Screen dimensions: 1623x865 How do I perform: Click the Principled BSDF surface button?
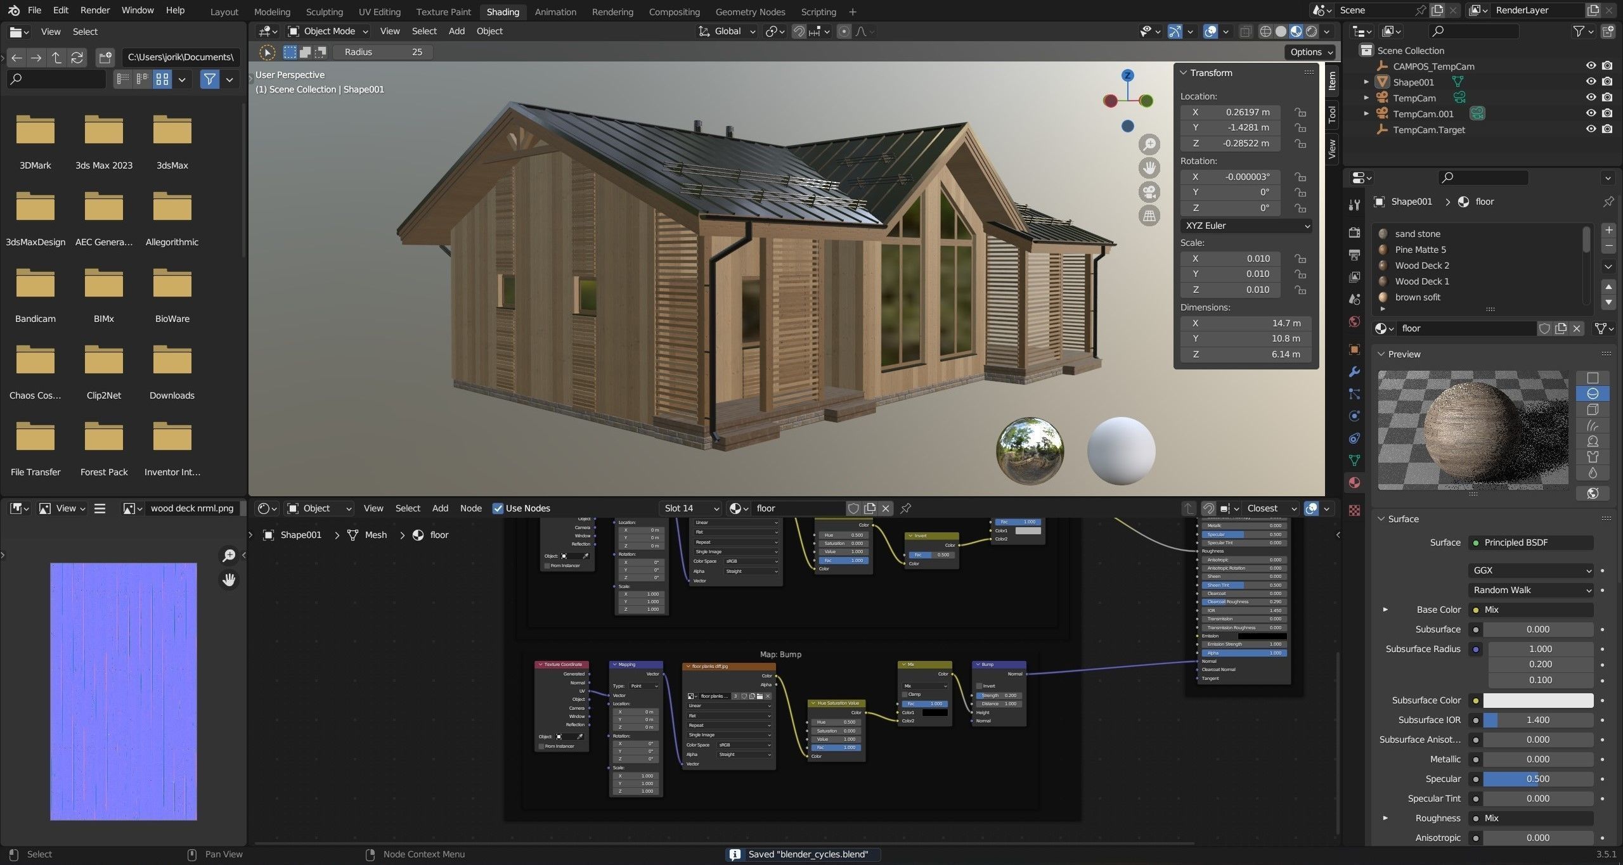click(x=1530, y=542)
